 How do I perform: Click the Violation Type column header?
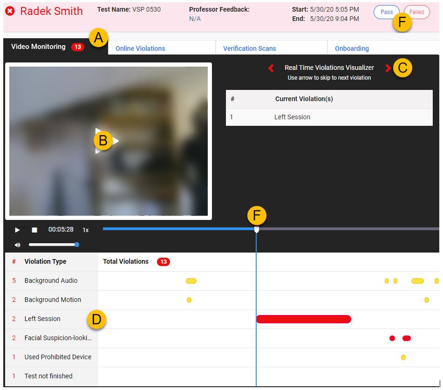click(x=45, y=261)
